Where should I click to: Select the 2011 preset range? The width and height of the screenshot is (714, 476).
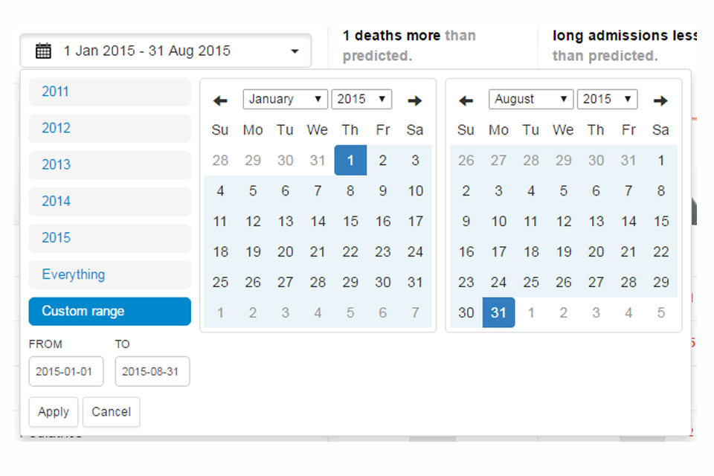pos(110,92)
